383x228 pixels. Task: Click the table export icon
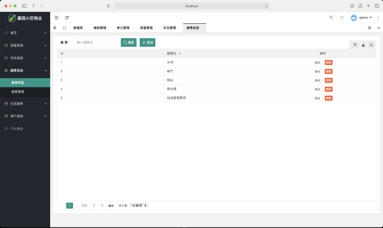click(363, 45)
